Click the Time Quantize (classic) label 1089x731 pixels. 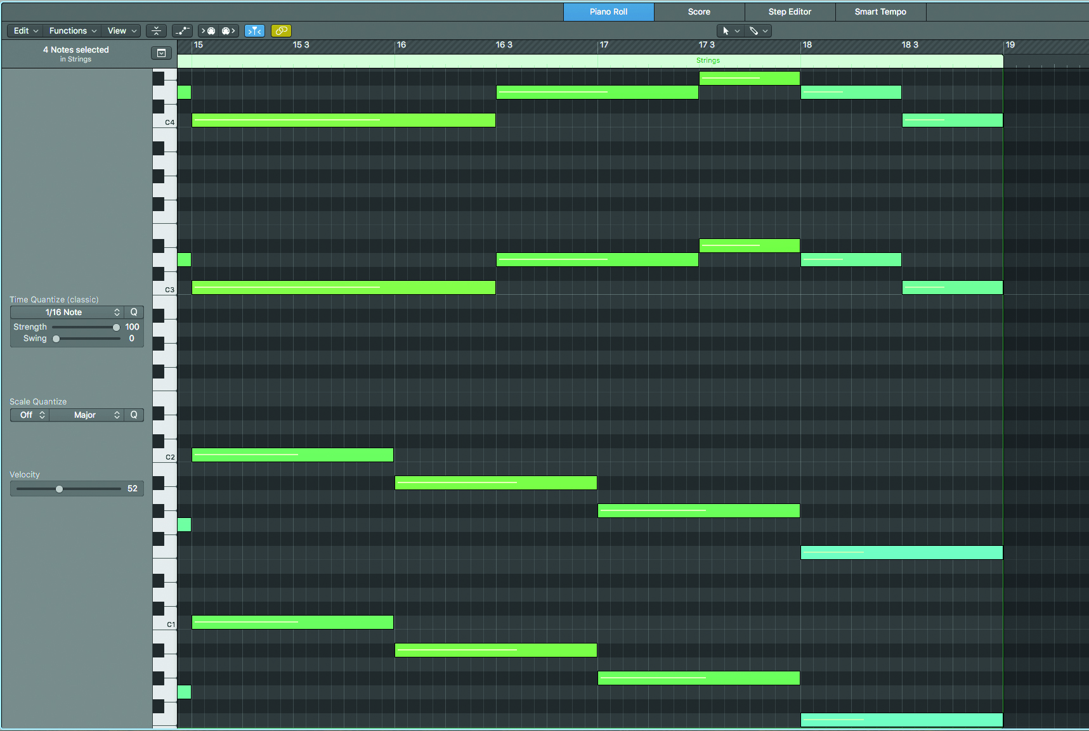click(54, 299)
